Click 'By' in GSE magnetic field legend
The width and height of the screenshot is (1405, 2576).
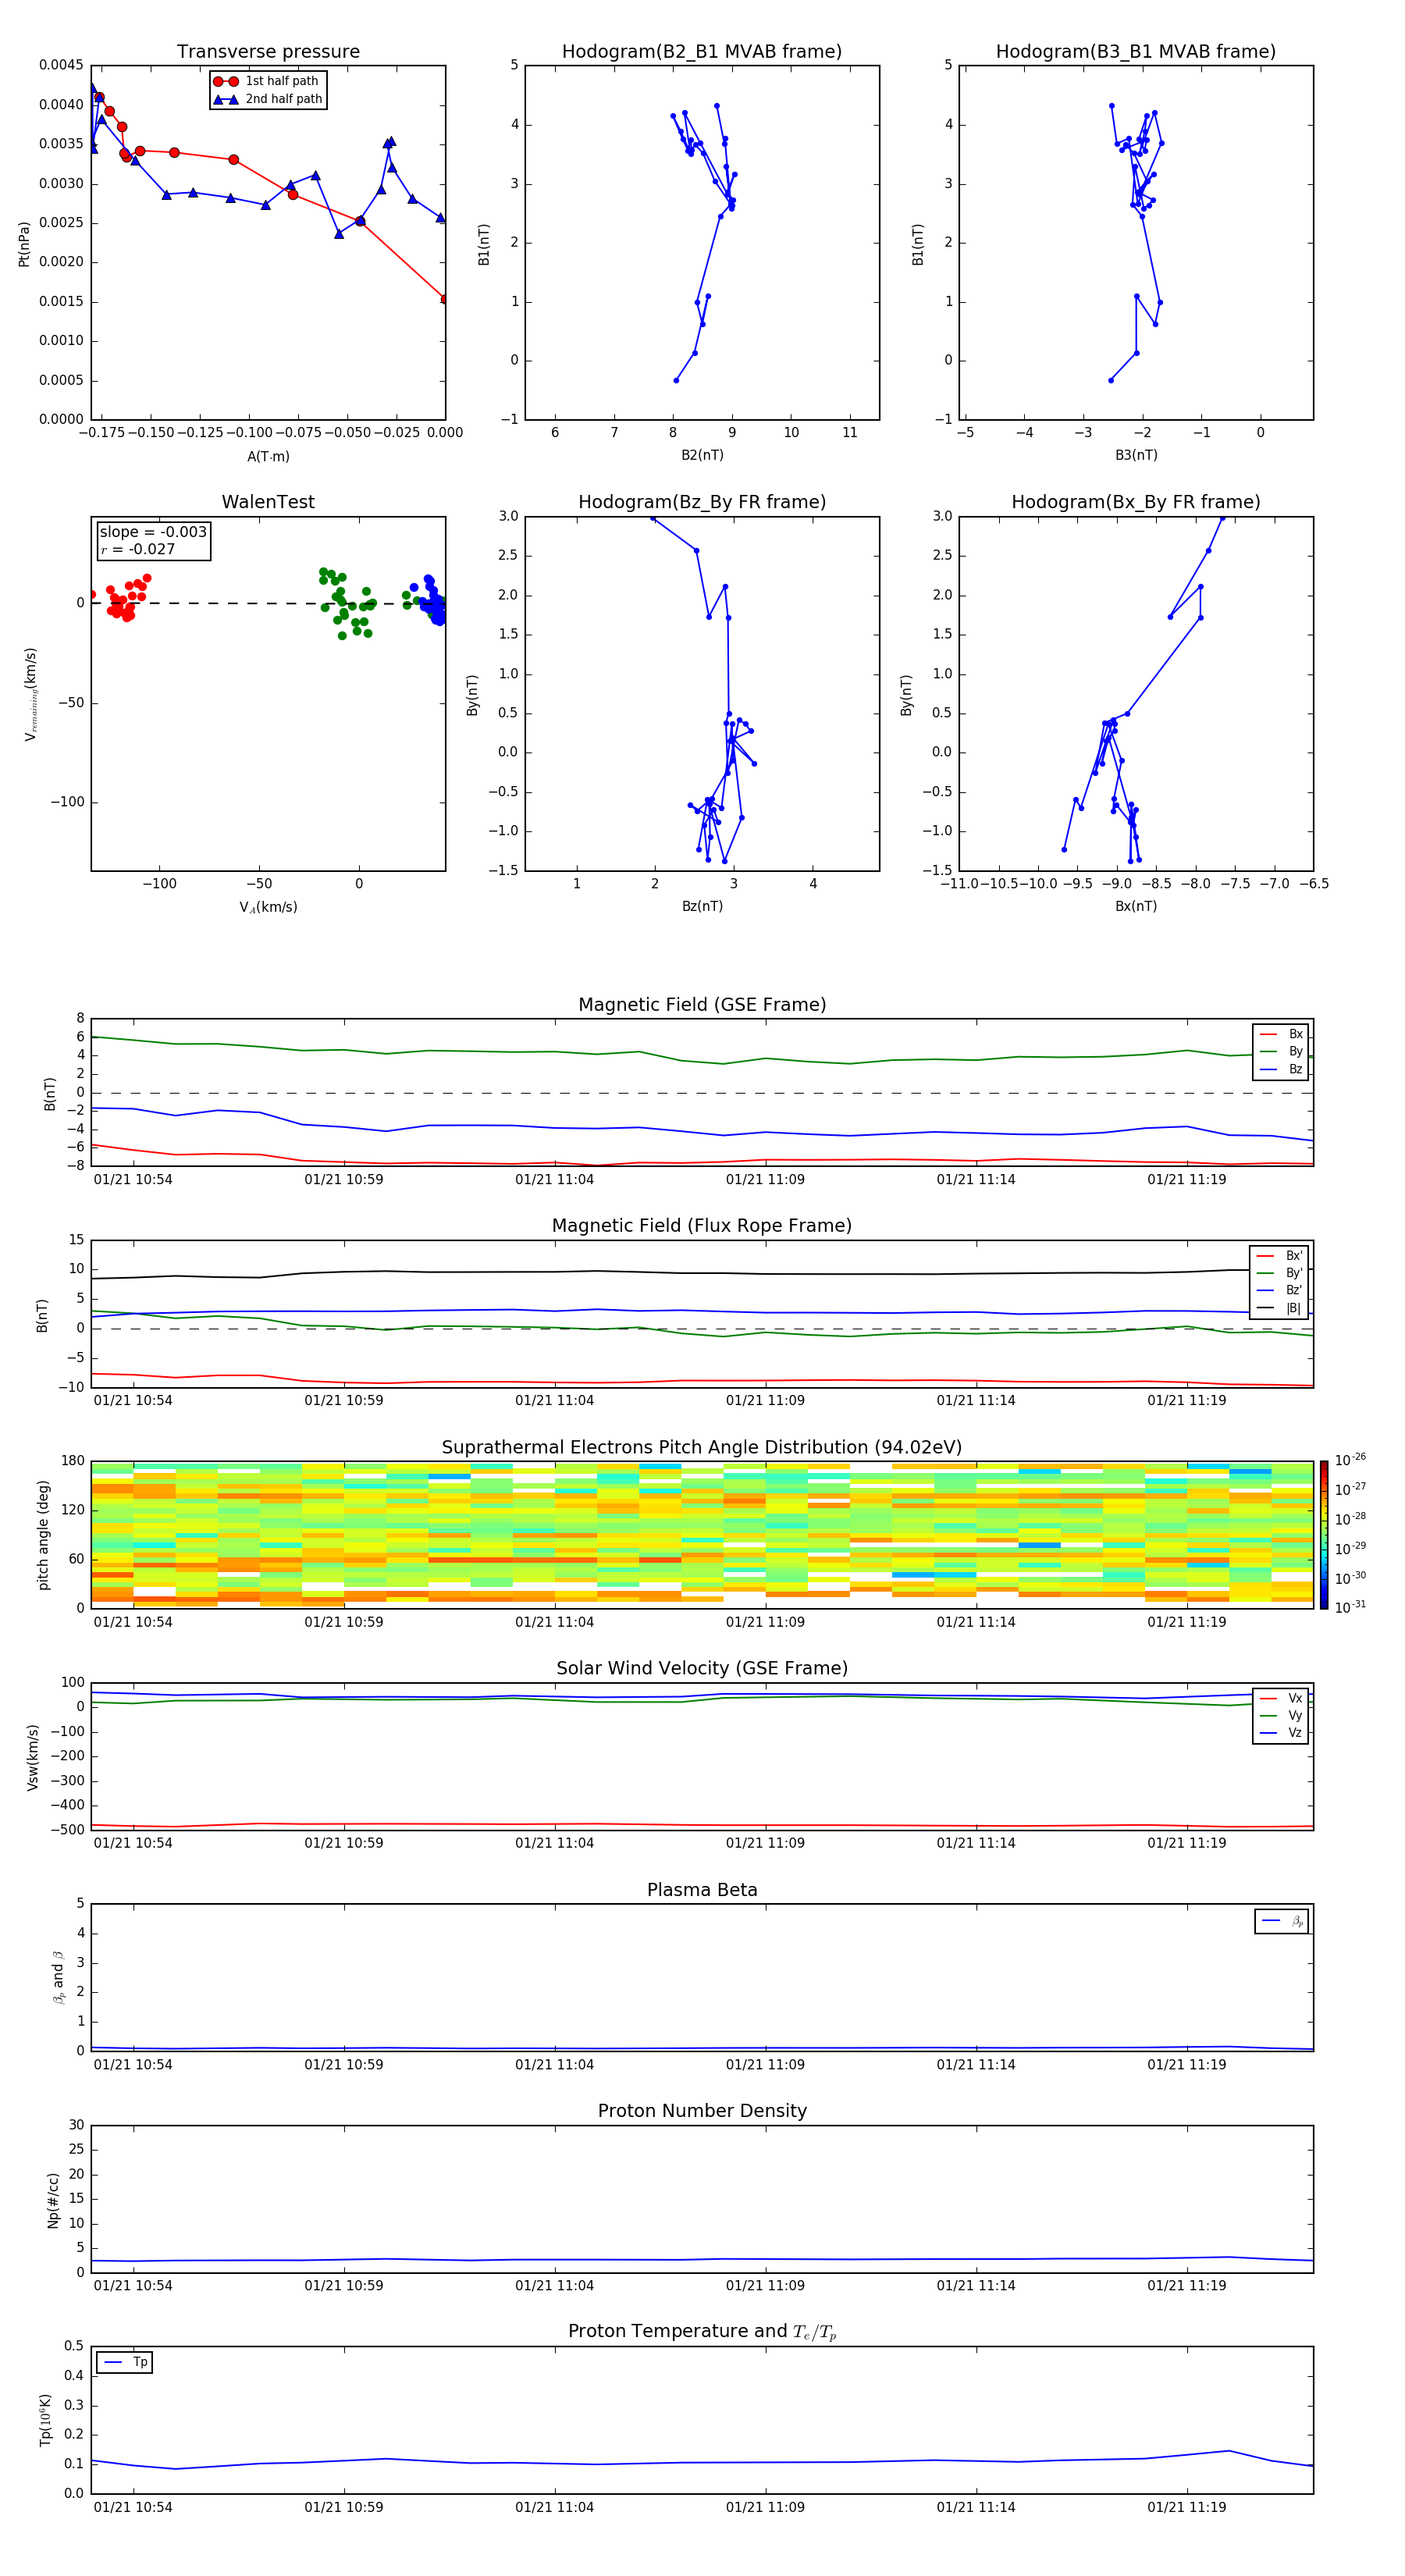(x=1281, y=1051)
